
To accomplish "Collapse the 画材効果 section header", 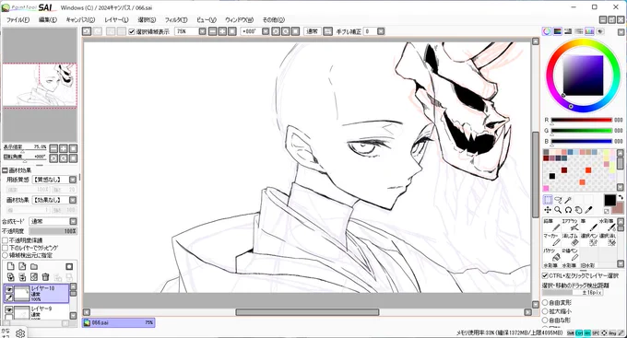I will (x=6, y=170).
